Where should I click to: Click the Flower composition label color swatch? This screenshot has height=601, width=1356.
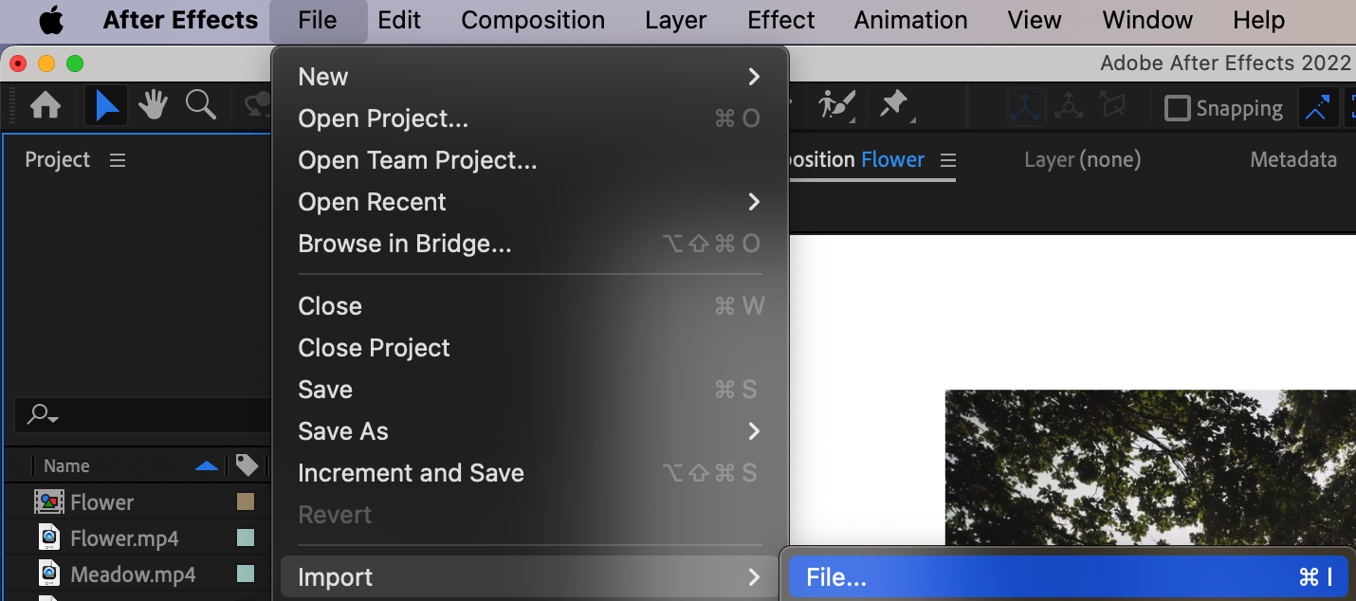(246, 501)
